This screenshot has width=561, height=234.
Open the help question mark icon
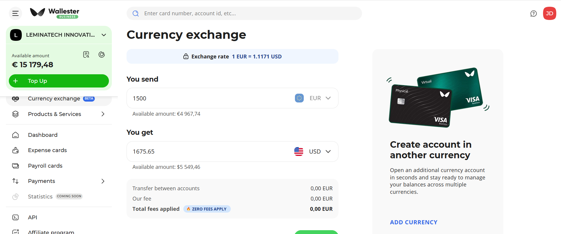tap(533, 14)
